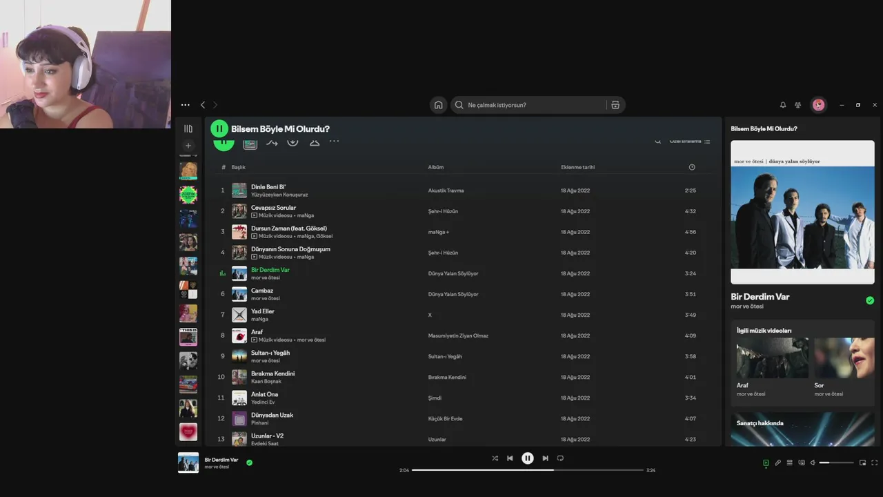Toggle the Now Playing view icon
The height and width of the screenshot is (497, 883).
click(766, 462)
